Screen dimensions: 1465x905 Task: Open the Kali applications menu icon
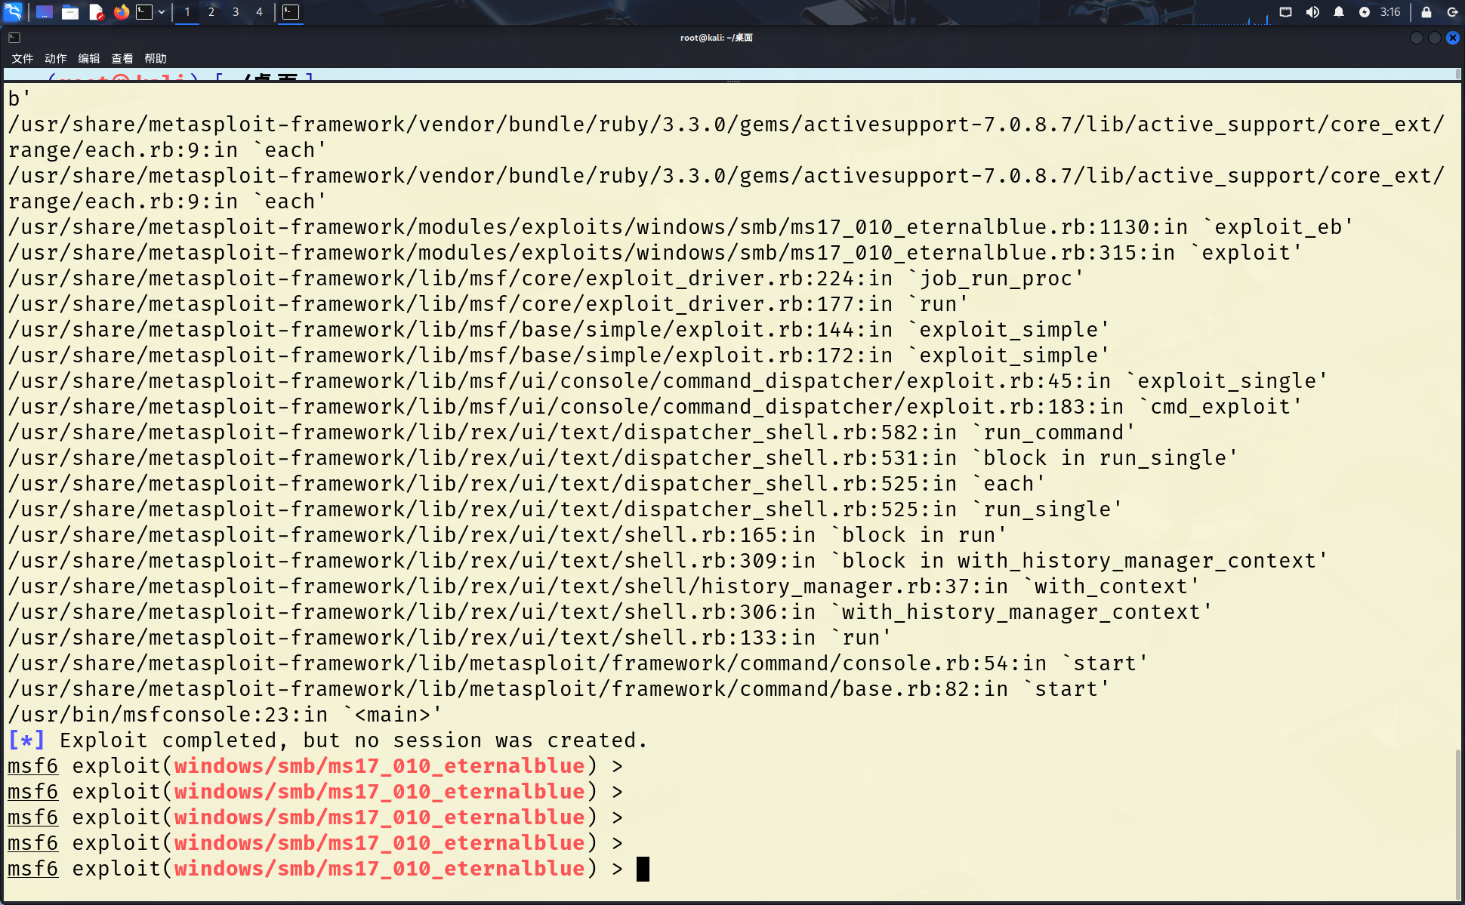(x=14, y=11)
